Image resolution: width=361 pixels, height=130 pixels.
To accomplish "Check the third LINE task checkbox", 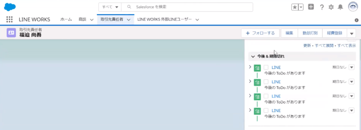I will pos(266,96).
